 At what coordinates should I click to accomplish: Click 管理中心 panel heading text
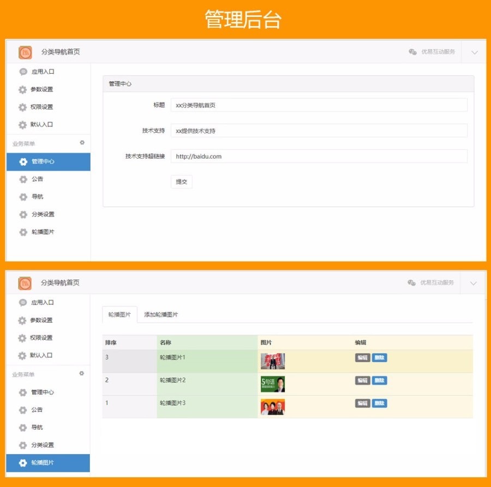click(120, 84)
